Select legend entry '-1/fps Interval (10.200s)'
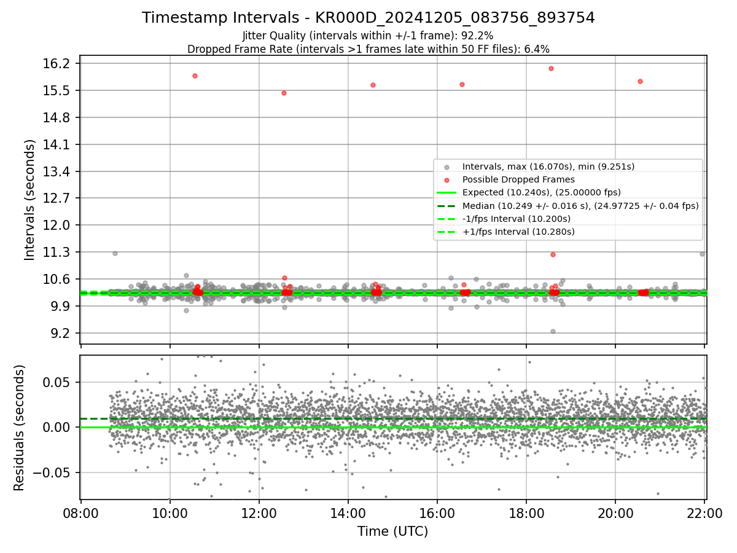The image size is (737, 553). (517, 219)
